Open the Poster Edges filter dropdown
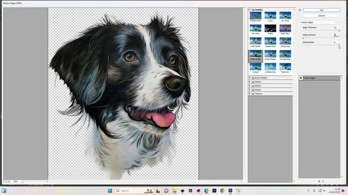The width and height of the screenshot is (348, 195). click(319, 22)
